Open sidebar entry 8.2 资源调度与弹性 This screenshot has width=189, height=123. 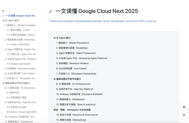[17, 98]
